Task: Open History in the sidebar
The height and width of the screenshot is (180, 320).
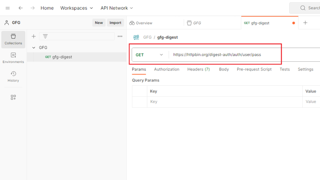Action: 13,77
